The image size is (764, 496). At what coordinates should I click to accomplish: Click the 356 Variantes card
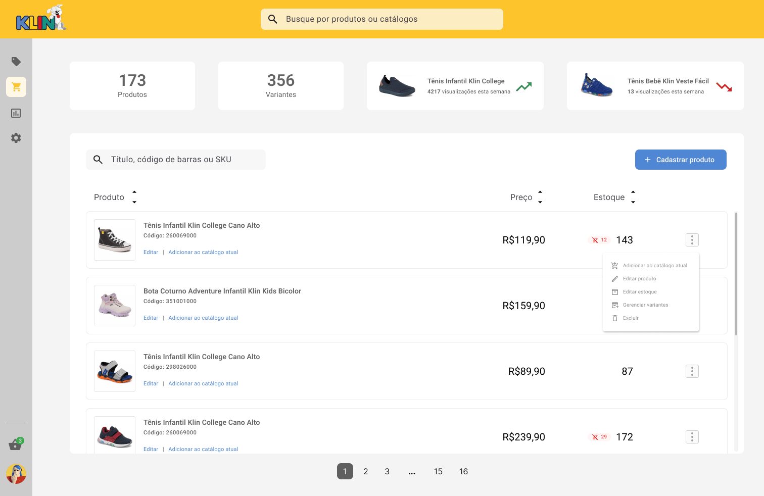(x=281, y=86)
